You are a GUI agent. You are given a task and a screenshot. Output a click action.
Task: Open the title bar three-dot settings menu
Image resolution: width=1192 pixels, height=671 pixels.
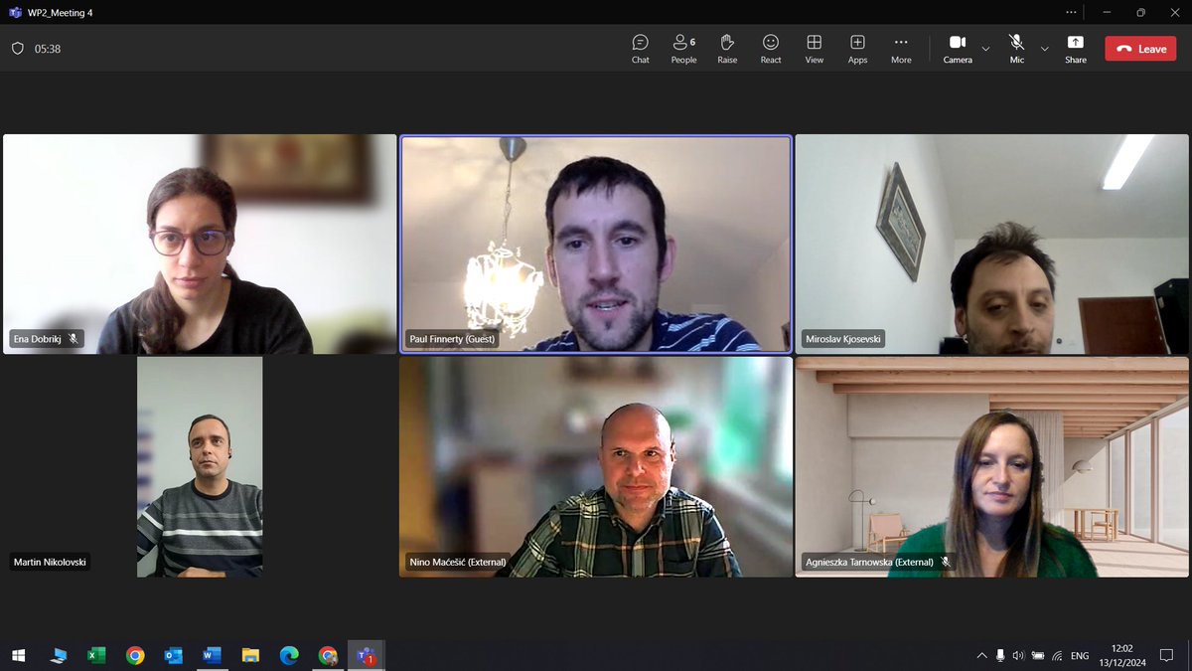click(x=1071, y=12)
